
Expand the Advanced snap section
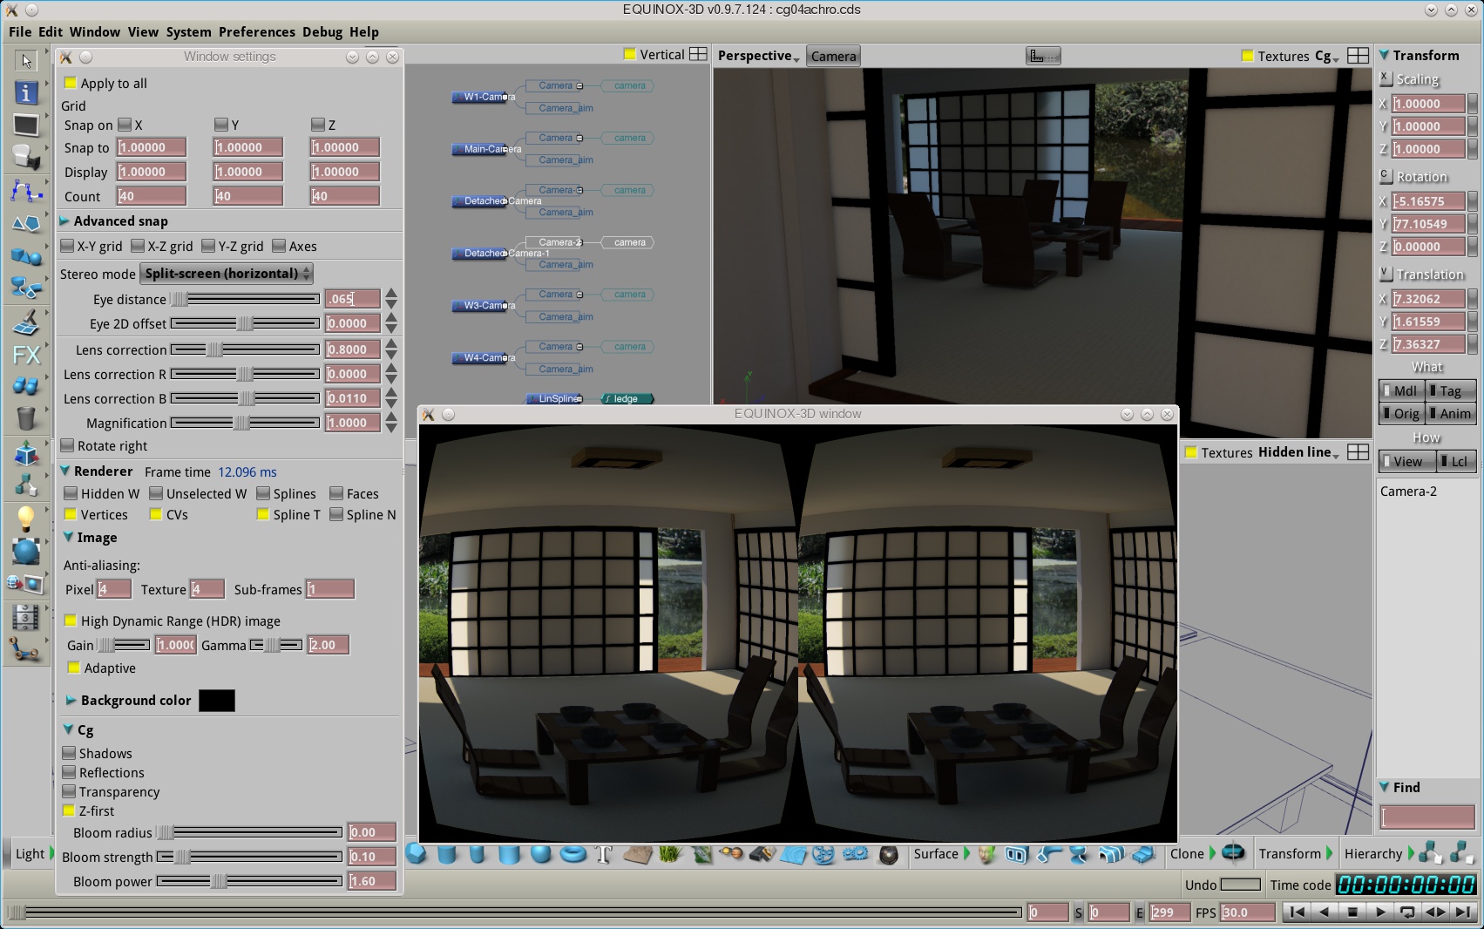click(65, 221)
